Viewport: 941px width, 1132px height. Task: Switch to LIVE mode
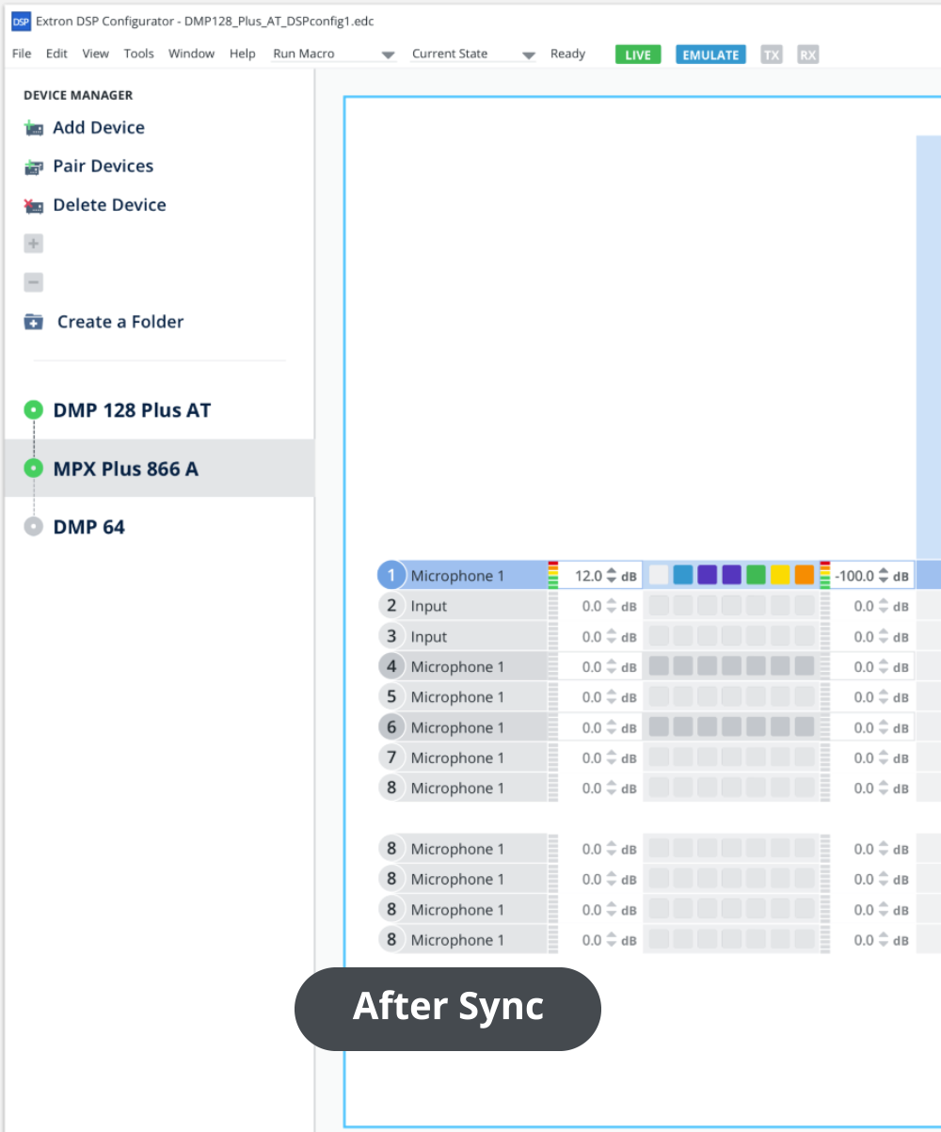click(x=638, y=54)
